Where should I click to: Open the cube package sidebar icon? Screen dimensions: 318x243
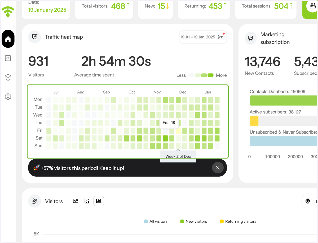(8, 77)
